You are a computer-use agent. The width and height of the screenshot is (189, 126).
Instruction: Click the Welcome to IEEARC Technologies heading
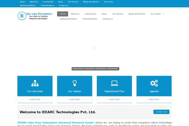(x=58, y=112)
